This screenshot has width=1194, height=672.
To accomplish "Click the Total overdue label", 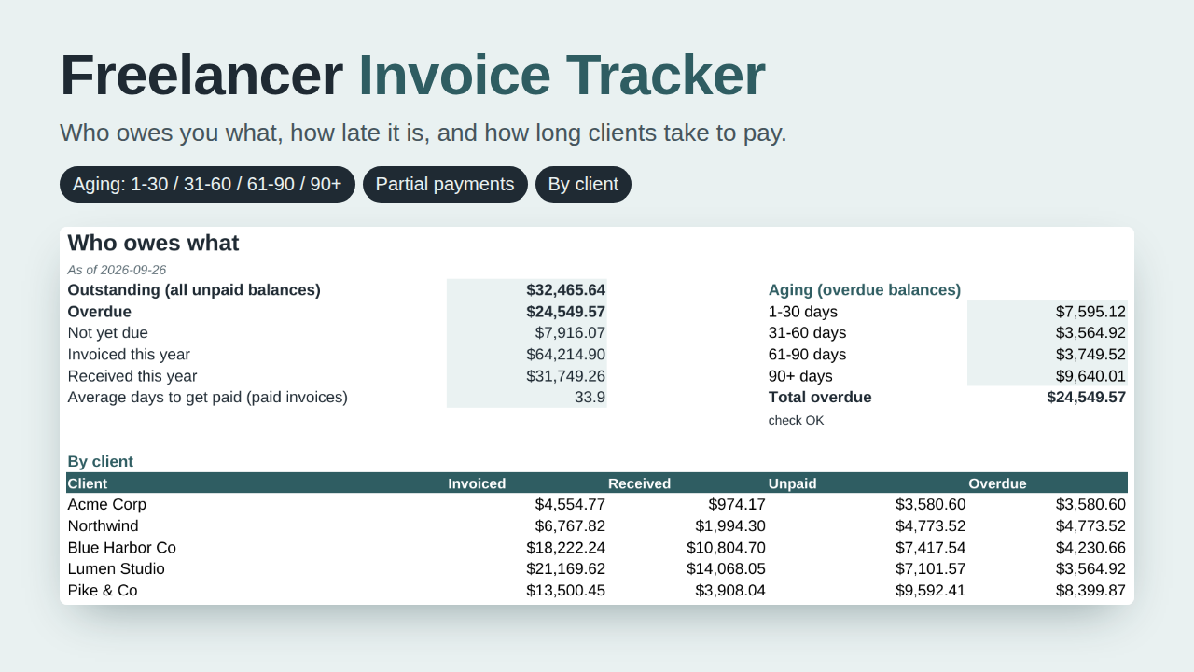I will click(820, 398).
